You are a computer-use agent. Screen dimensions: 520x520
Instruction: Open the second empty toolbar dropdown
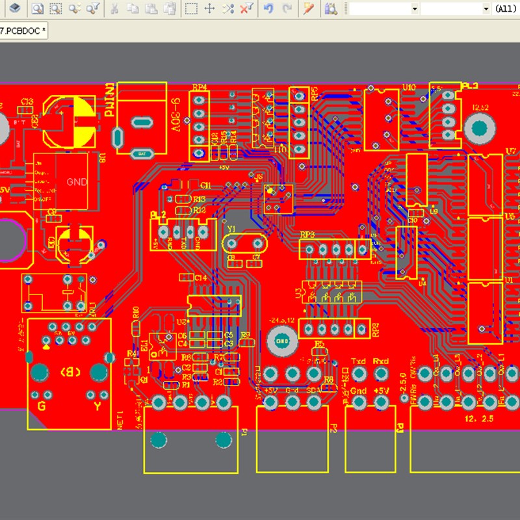click(456, 8)
